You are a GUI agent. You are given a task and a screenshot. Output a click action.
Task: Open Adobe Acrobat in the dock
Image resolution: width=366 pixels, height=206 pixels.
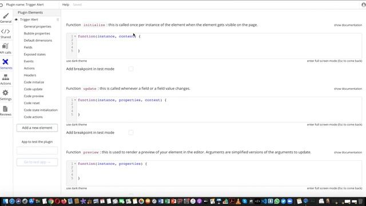(232, 201)
